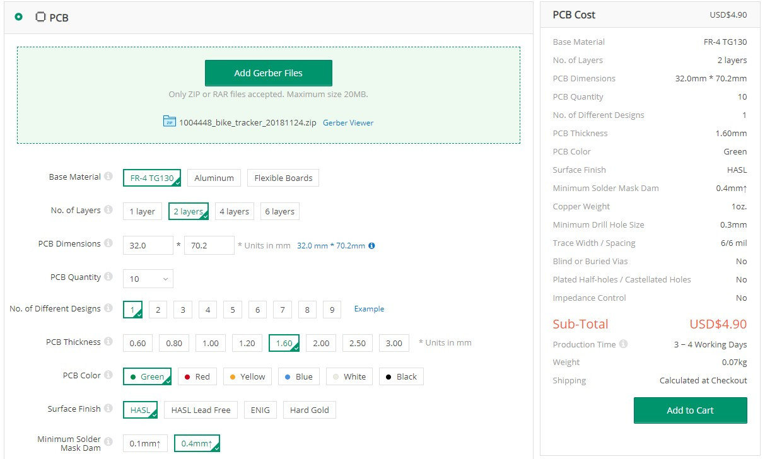Select the 0.1mm minimum solder mask dam
Image resolution: width=765 pixels, height=459 pixels.
[x=144, y=443]
